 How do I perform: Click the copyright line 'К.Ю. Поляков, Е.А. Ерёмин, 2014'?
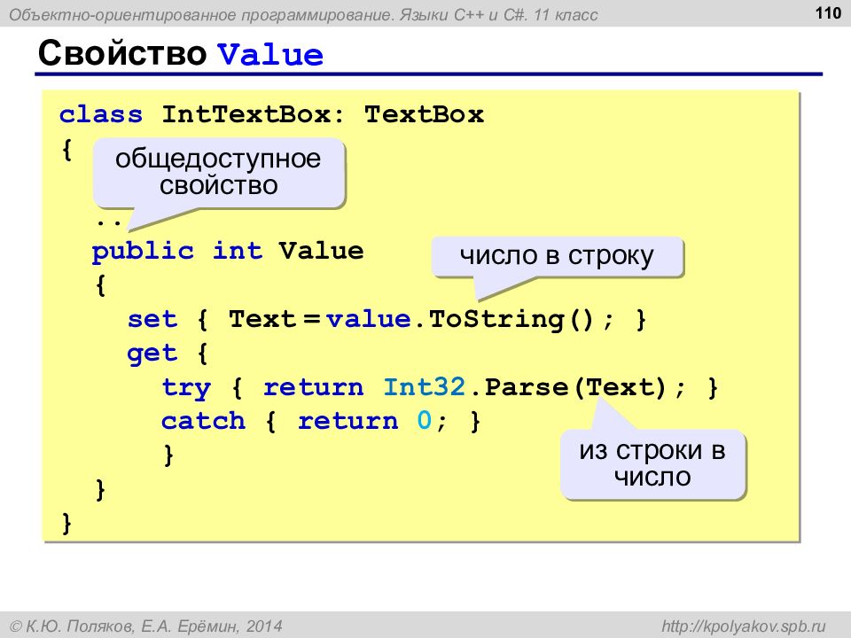point(146,626)
